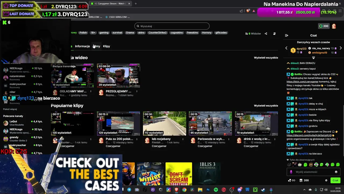Click the IBLIS 3 Phenomena game tile
Screen dimensions: 344x194
[x=207, y=174]
